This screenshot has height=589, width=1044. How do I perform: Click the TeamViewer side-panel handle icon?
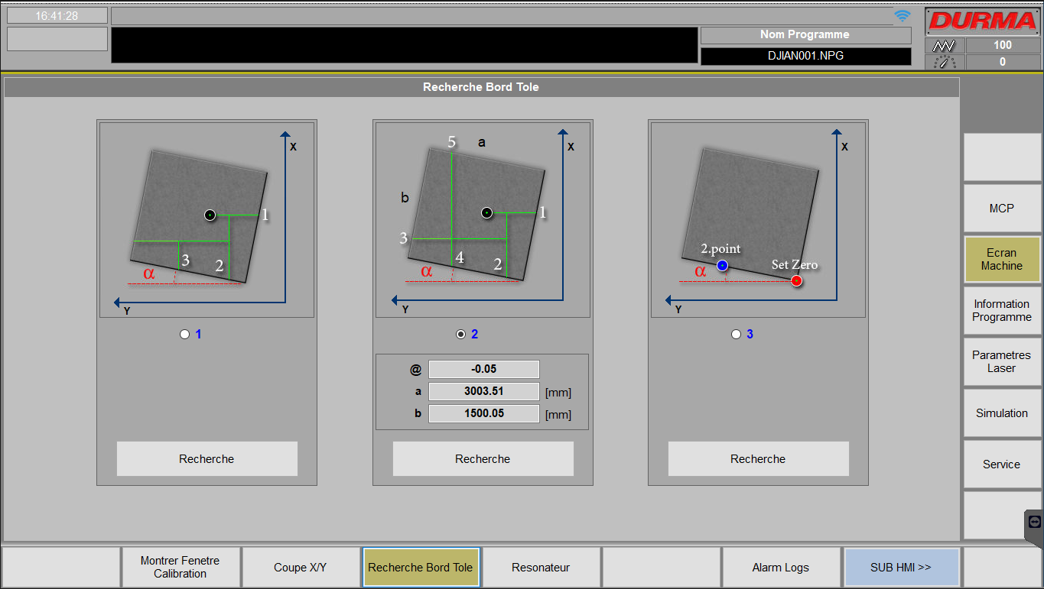coord(1035,522)
